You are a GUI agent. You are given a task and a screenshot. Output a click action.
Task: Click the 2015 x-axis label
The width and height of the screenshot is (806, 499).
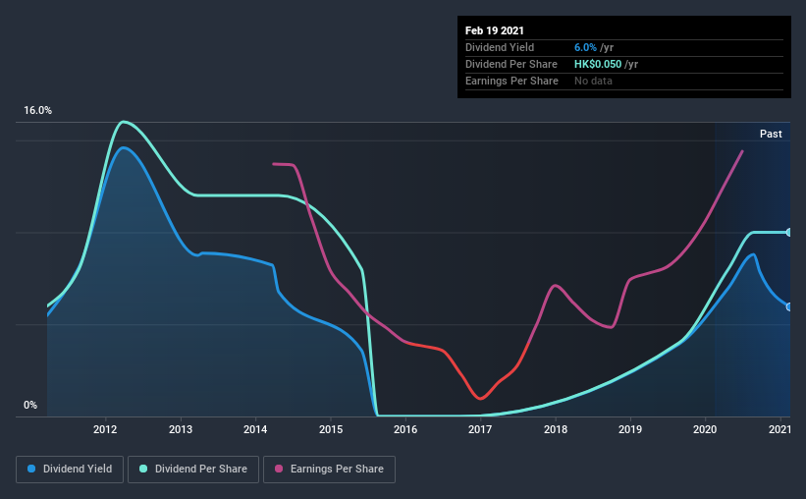pyautogui.click(x=331, y=429)
